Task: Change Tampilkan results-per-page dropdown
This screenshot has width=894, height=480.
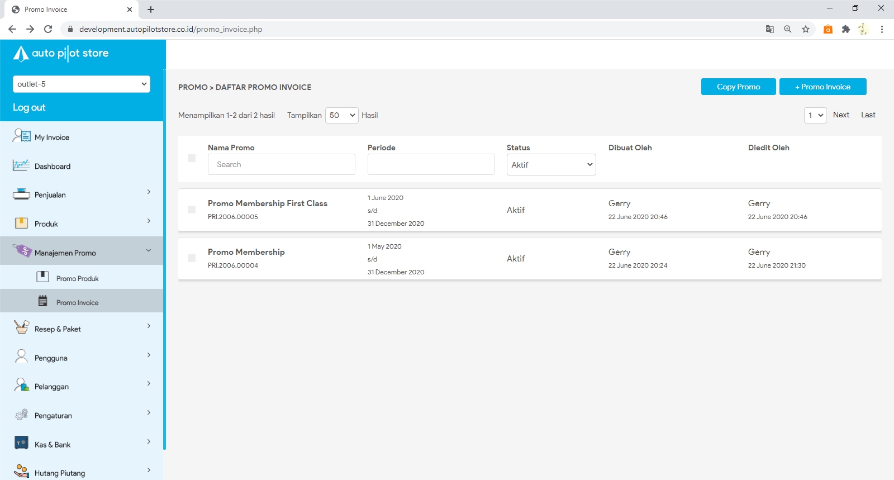Action: click(x=341, y=115)
